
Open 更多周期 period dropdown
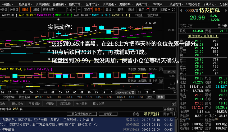pos(49,10)
